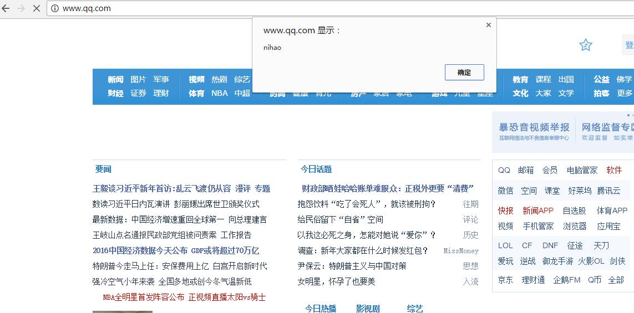
Task: Open the 军事 navigation item
Action: [161, 80]
